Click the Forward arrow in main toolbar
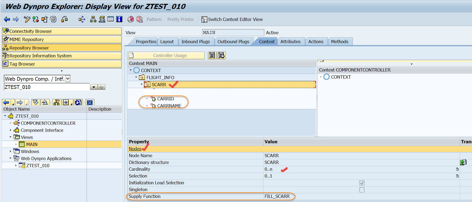This screenshot has height=202, width=472. pyautogui.click(x=16, y=19)
